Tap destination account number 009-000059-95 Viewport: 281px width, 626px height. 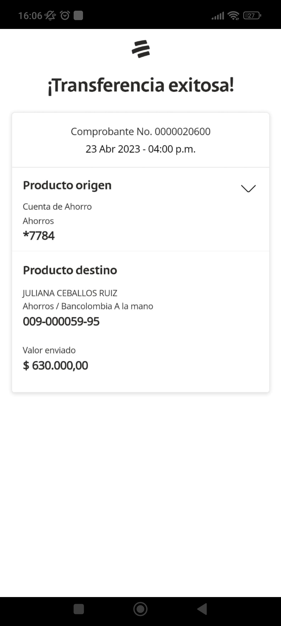(x=61, y=321)
